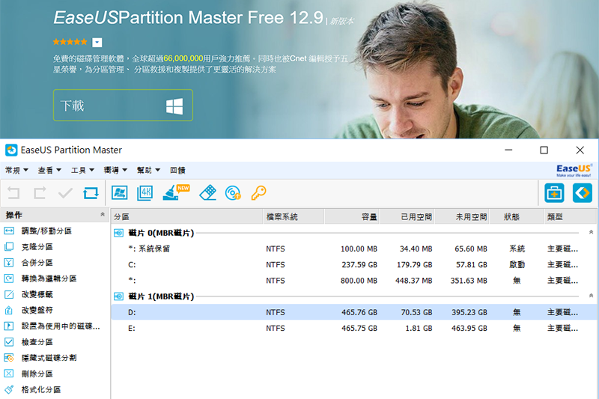This screenshot has width=599, height=399.
Task: Select the E: partition row
Action: coord(354,328)
